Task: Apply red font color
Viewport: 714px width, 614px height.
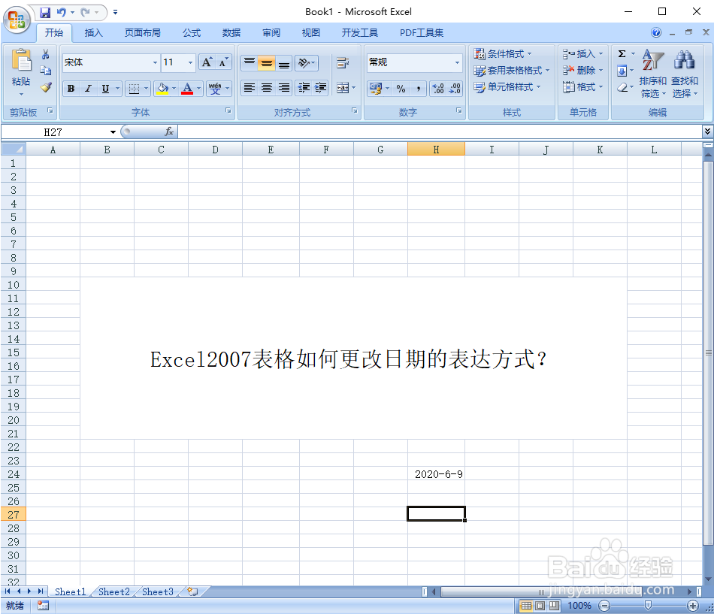Action: 187,89
